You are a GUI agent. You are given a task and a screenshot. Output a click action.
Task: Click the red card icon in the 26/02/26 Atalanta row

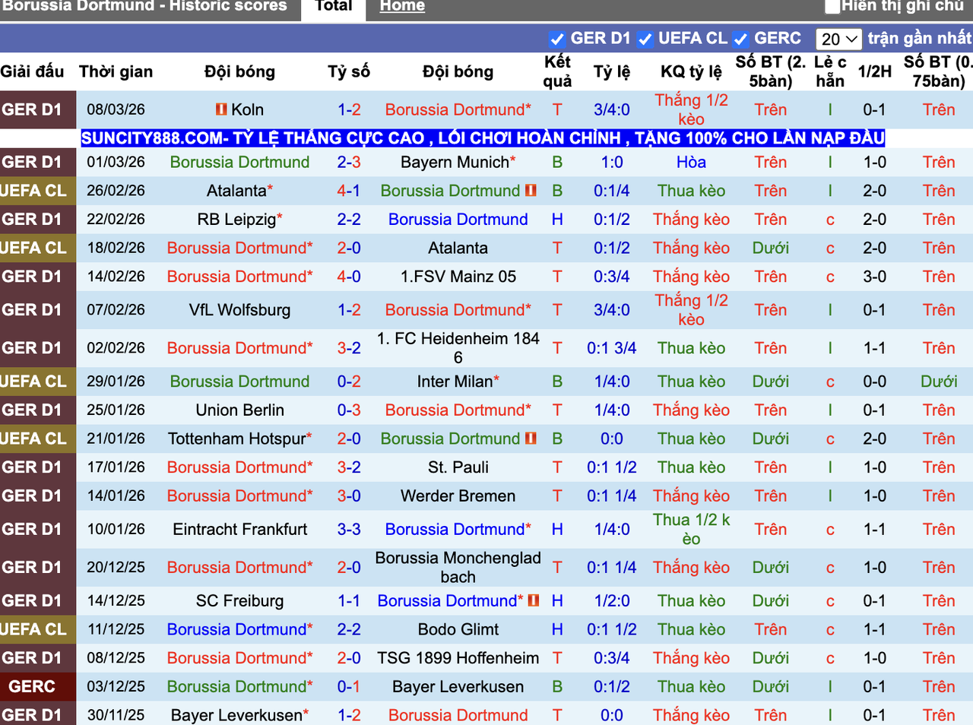click(531, 191)
